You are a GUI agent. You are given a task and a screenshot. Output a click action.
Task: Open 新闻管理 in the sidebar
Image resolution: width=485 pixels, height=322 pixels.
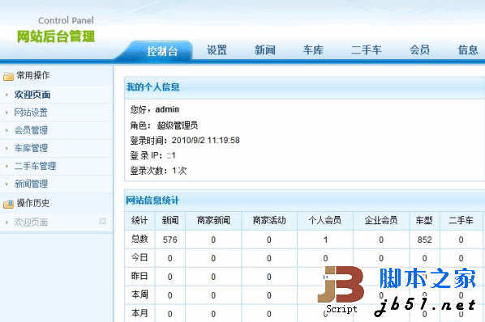click(x=31, y=184)
